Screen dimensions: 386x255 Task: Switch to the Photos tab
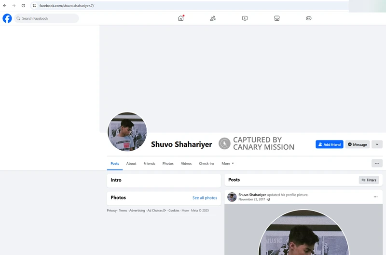168,163
